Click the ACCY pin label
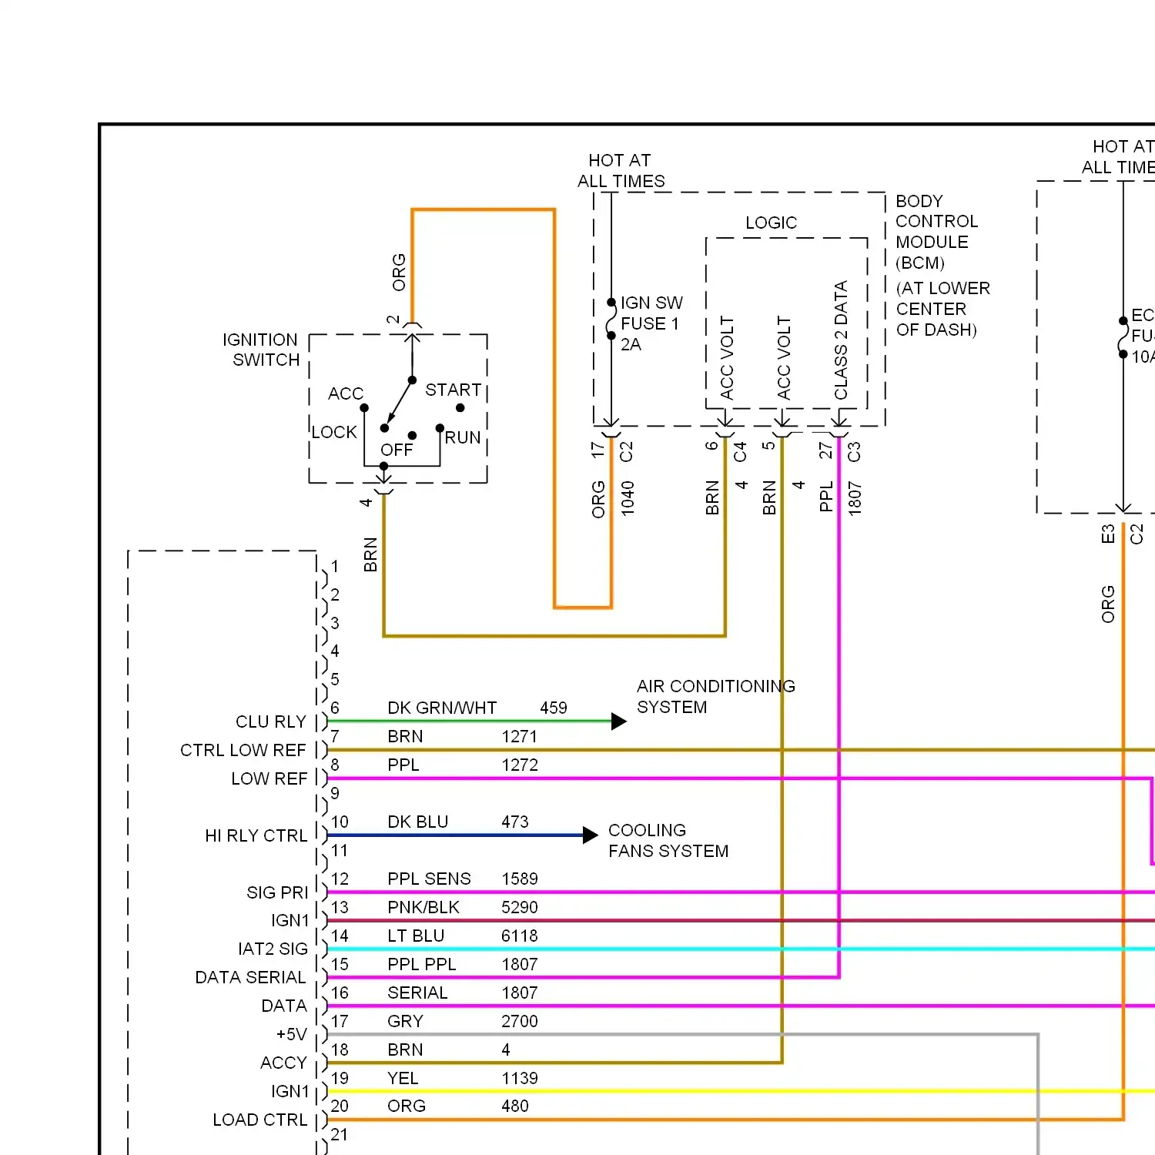The image size is (1155, 1155). (x=283, y=1063)
